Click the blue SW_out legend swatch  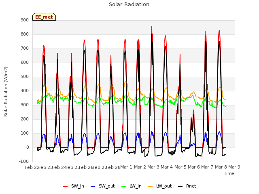(x=93, y=187)
